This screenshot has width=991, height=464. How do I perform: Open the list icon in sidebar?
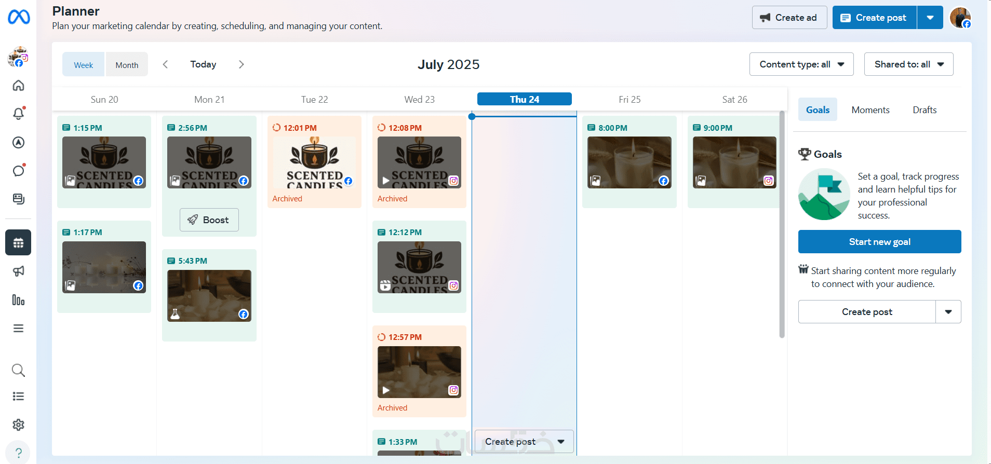point(18,397)
